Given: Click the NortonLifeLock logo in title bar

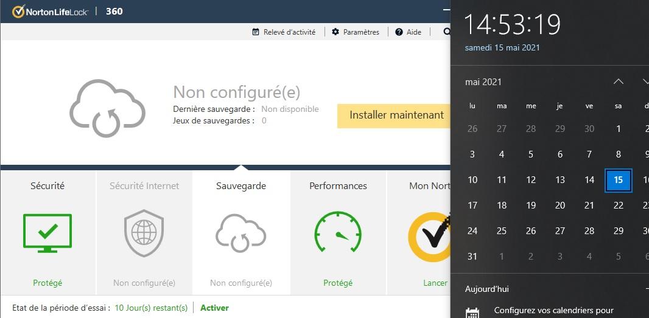Looking at the screenshot, I should tap(50, 12).
